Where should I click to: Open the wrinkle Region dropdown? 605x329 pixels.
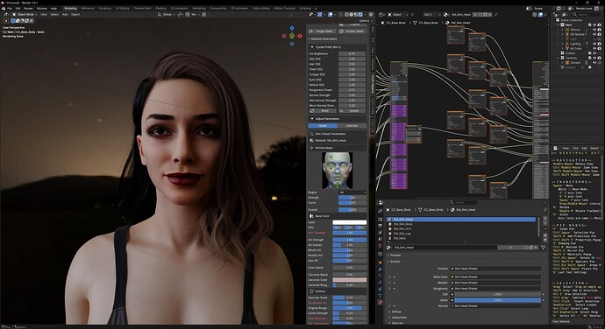click(x=352, y=192)
